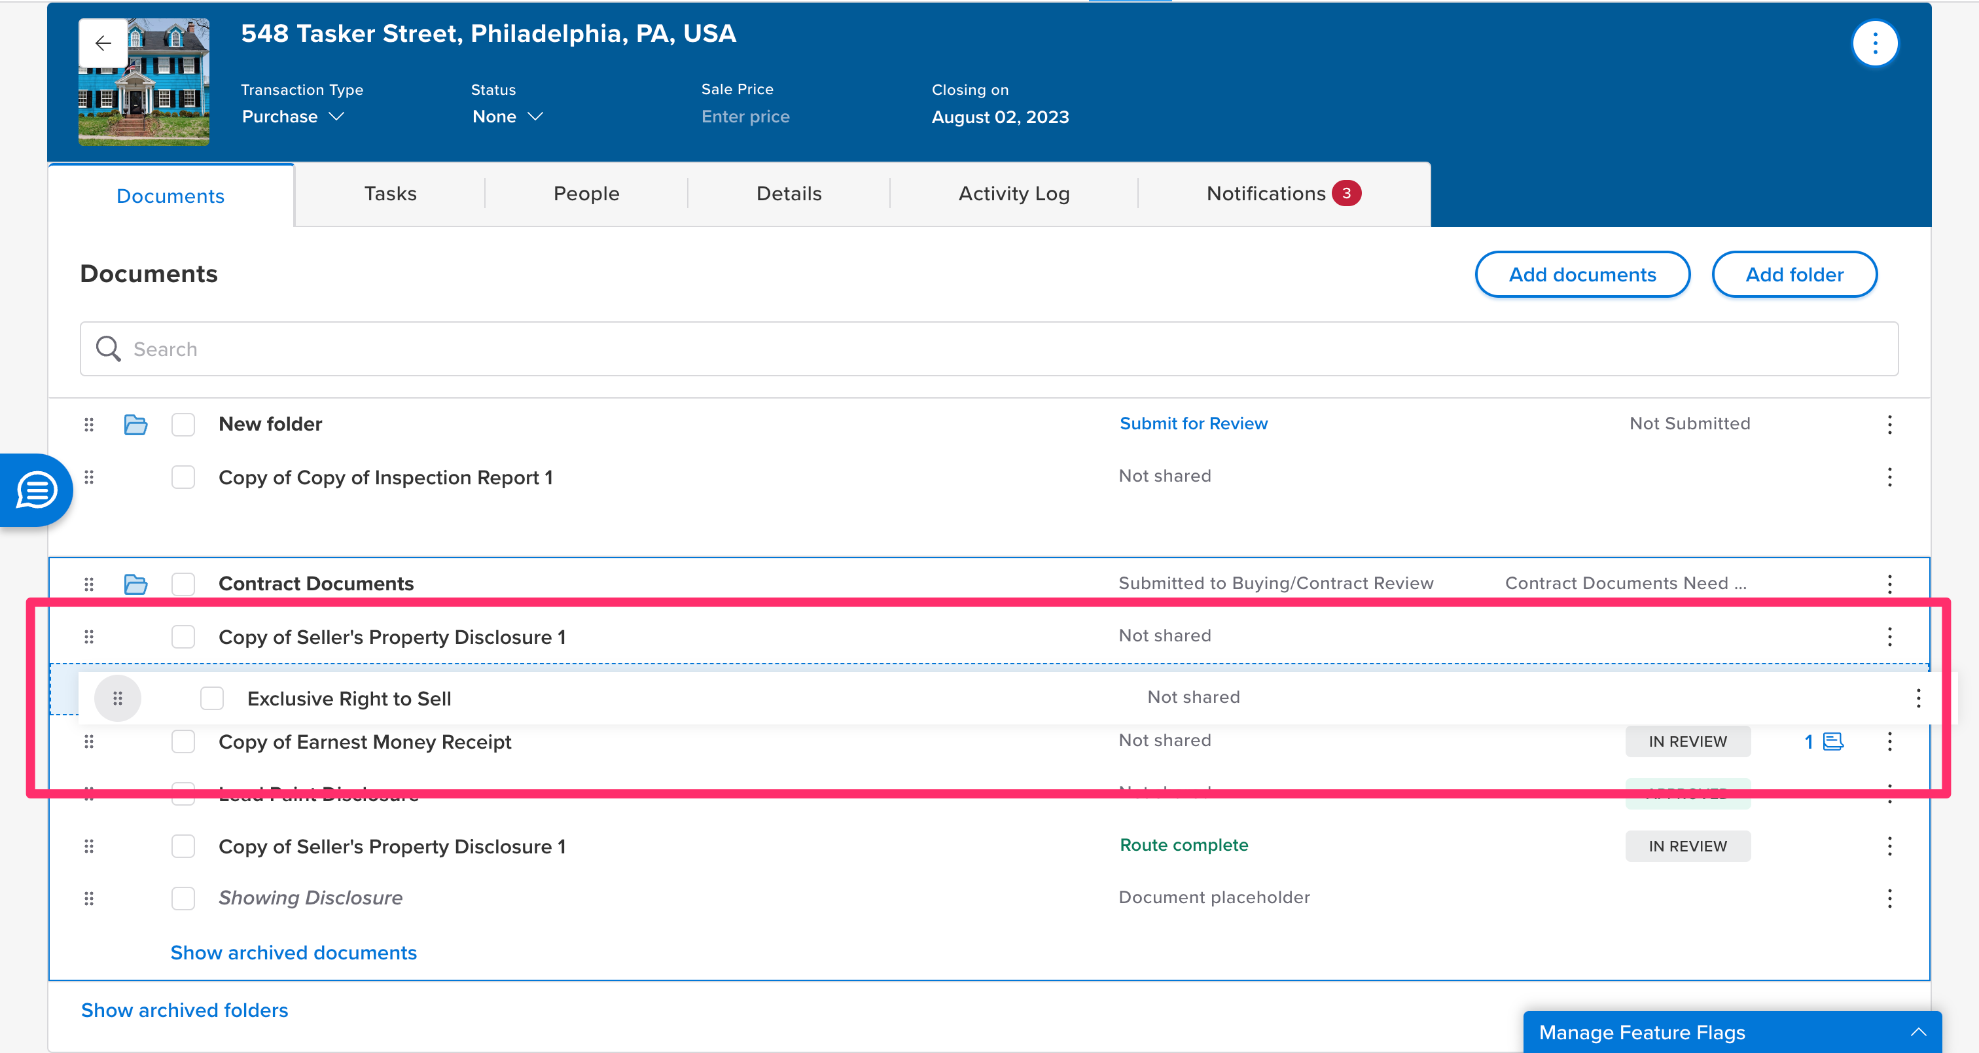This screenshot has height=1053, width=1979.
Task: Open options for Copy of Earnest Money Receipt
Action: pyautogui.click(x=1889, y=741)
